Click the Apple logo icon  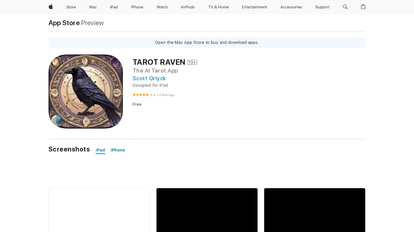click(x=51, y=7)
